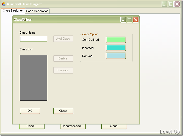Image resolution: width=183 pixels, height=136 pixels.
Task: Close the AssistantClassDesigner main window
Action: tap(177, 4)
